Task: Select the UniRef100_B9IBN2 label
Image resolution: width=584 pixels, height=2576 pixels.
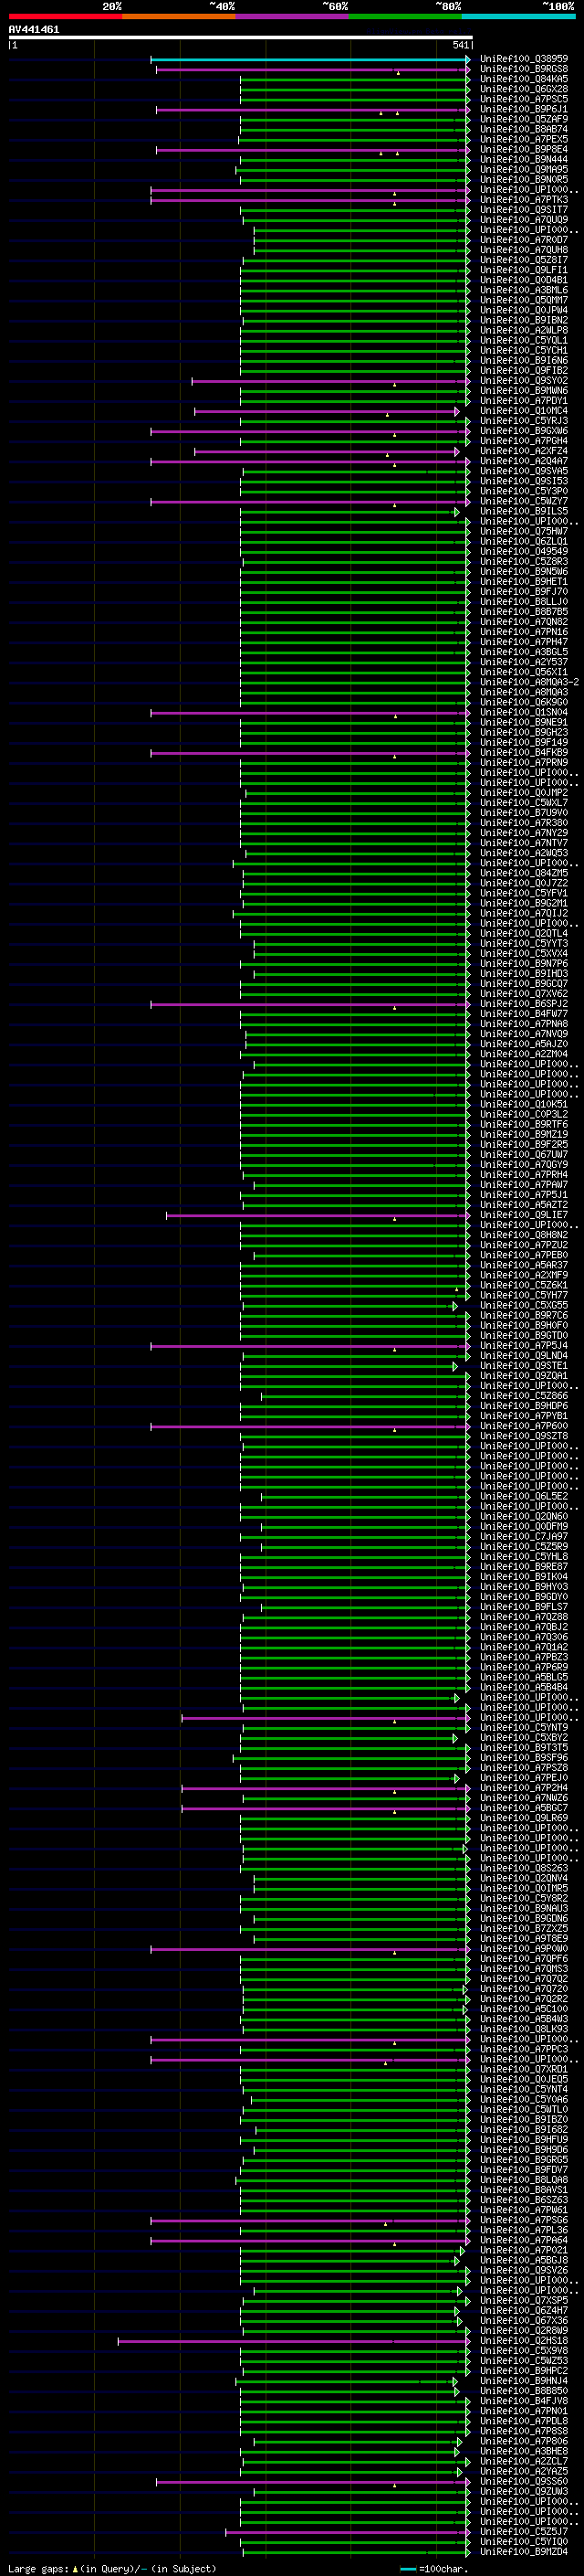Action: (x=524, y=320)
